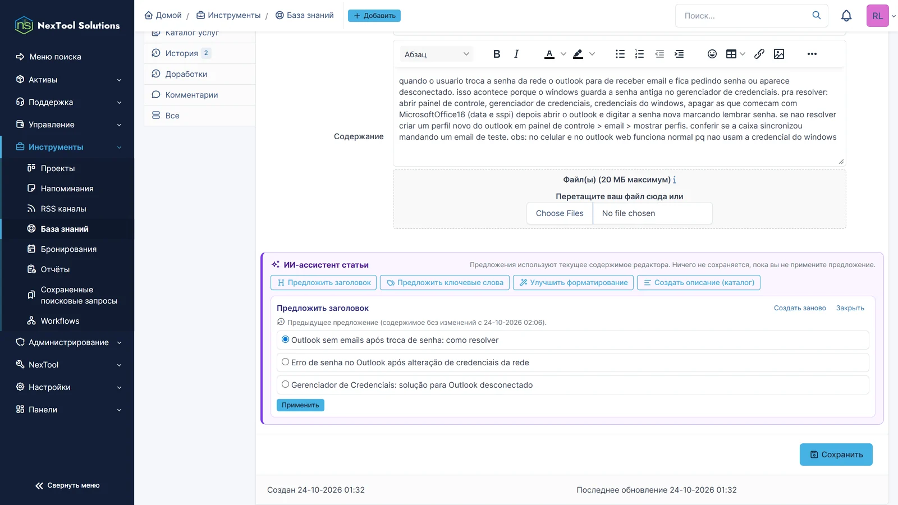
Task: Apply the highlight marker color
Action: tap(578, 54)
